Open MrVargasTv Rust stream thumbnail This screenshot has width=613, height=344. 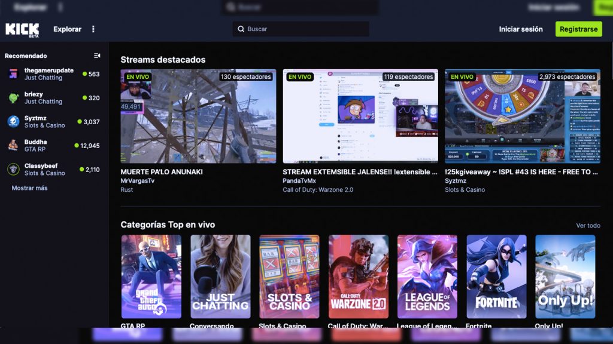click(198, 116)
